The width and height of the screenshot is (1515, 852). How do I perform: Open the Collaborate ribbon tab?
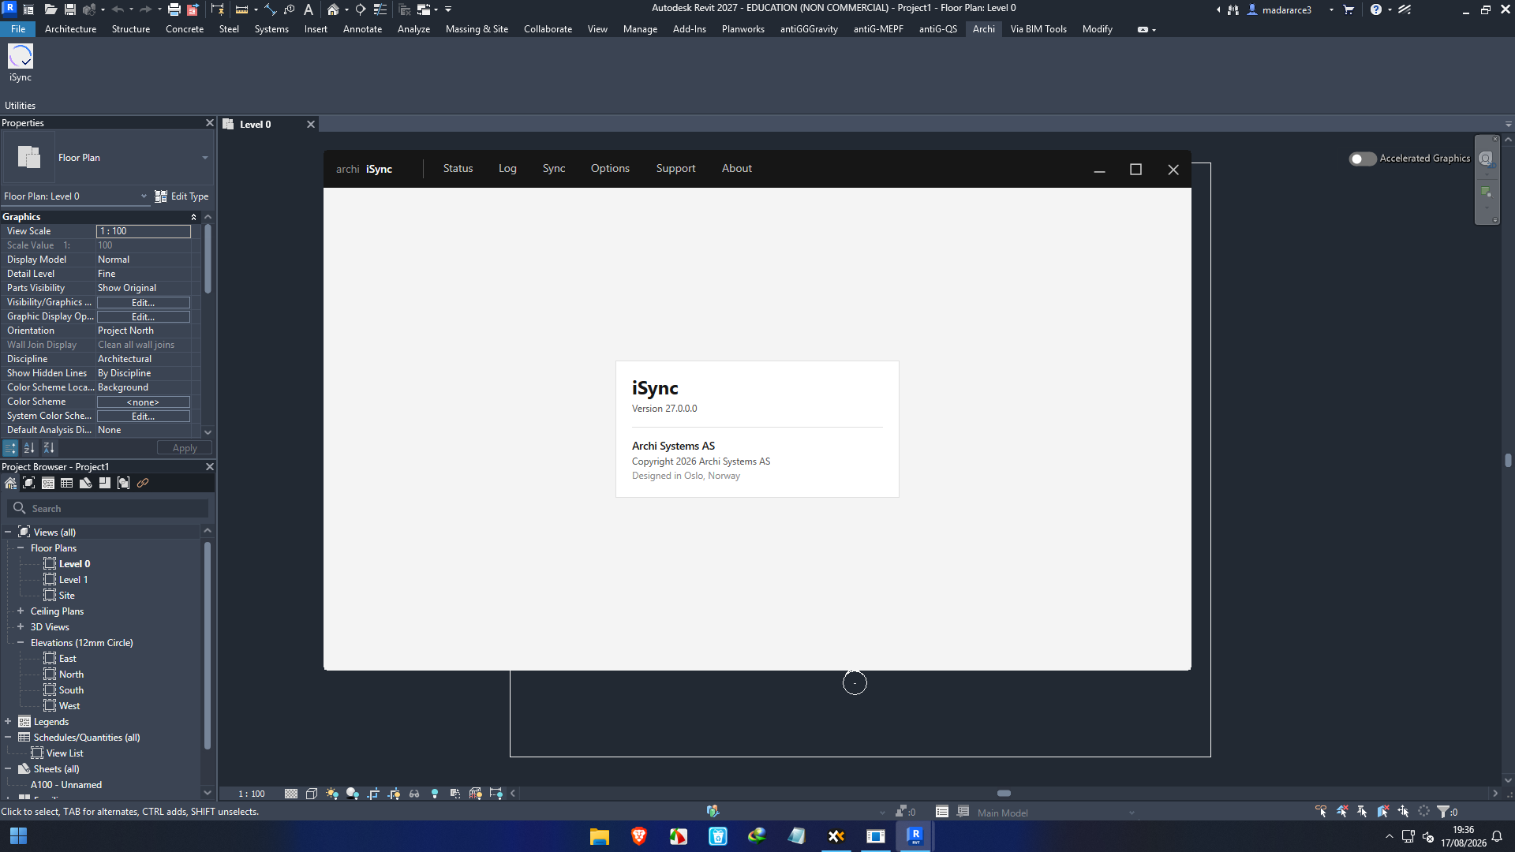(x=548, y=29)
